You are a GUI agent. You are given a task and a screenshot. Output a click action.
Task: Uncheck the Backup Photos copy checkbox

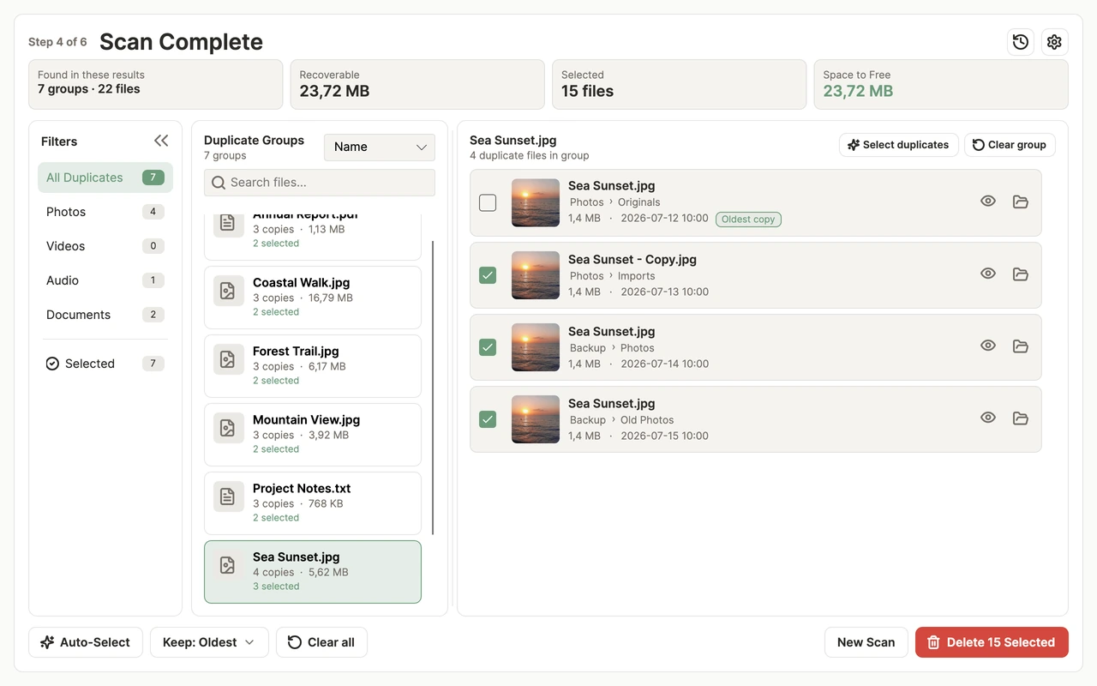tap(488, 346)
